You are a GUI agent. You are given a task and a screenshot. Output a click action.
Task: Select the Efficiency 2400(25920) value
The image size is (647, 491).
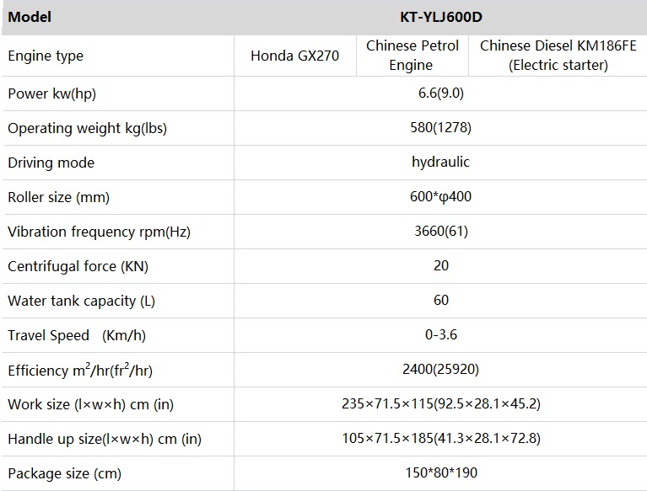pos(440,369)
